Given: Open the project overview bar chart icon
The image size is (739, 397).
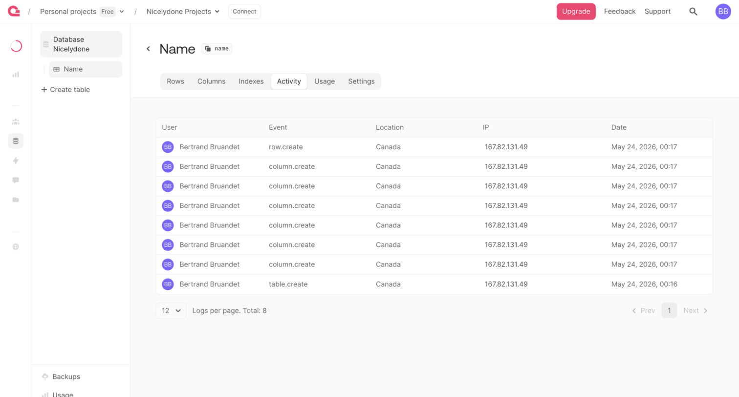Looking at the screenshot, I should [x=16, y=75].
